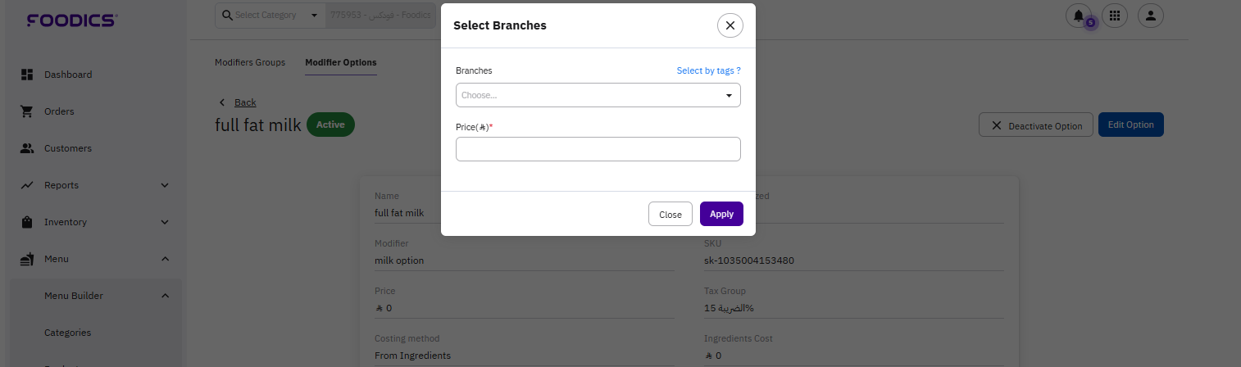Close the Select Branches dialog with X
Image resolution: width=1241 pixels, height=367 pixels.
pos(730,25)
